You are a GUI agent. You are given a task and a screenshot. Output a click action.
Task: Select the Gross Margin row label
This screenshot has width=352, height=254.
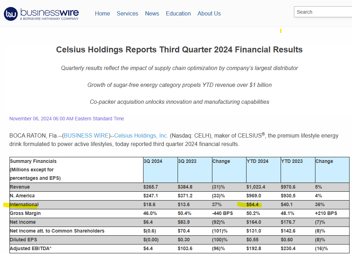click(x=25, y=213)
